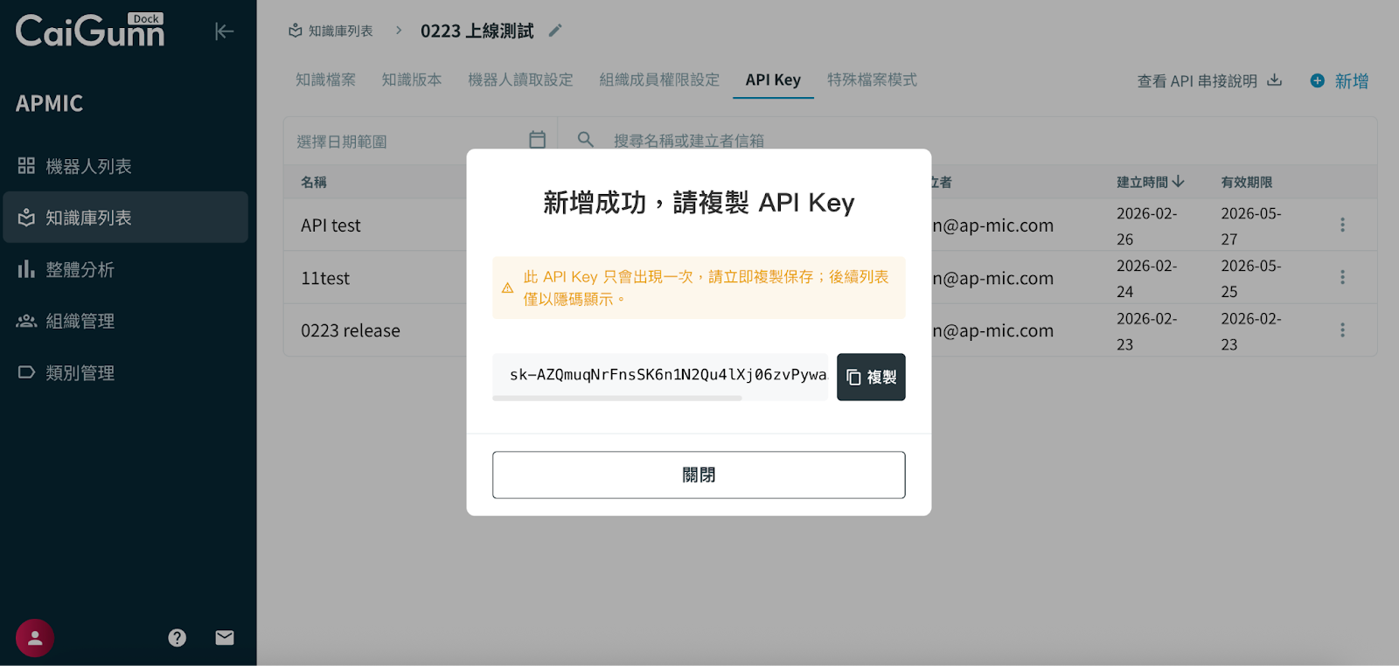Click the API key horizontal scrollbar

click(617, 398)
